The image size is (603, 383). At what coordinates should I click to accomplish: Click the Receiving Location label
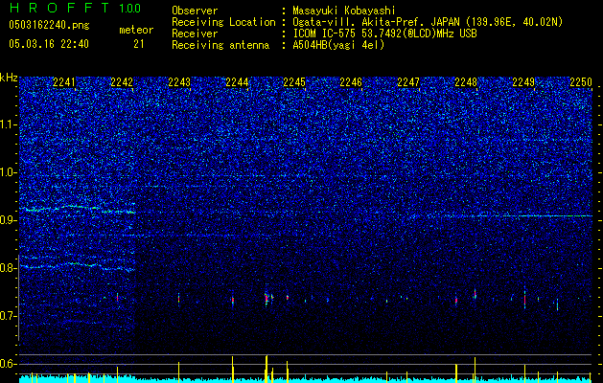(223, 22)
